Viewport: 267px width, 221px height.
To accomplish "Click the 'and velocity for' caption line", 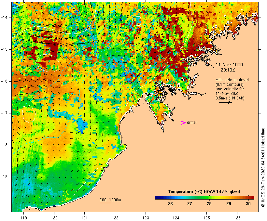I will (x=230, y=89).
